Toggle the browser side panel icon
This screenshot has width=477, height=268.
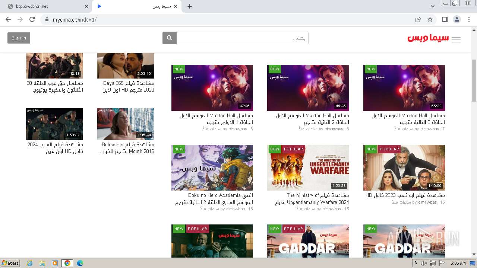(445, 19)
